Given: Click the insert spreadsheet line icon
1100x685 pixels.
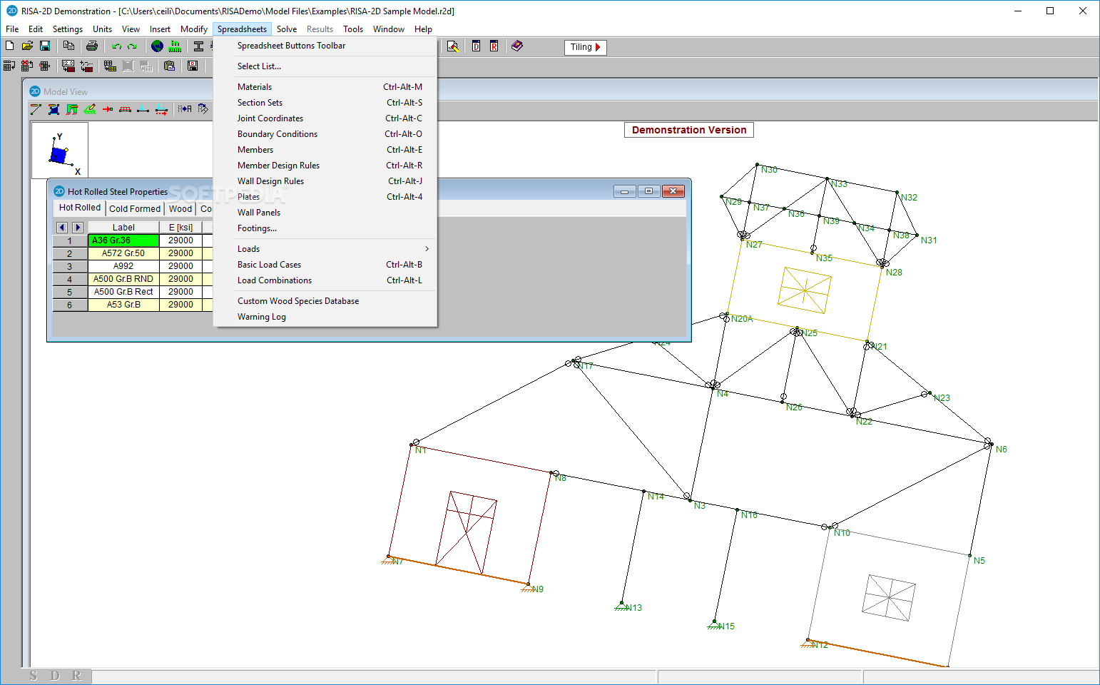Looking at the screenshot, I should [9, 66].
